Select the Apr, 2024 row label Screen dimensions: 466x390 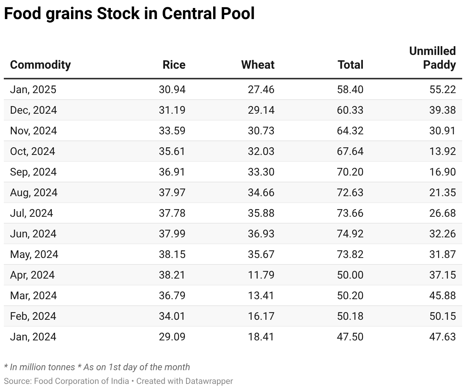click(x=32, y=275)
